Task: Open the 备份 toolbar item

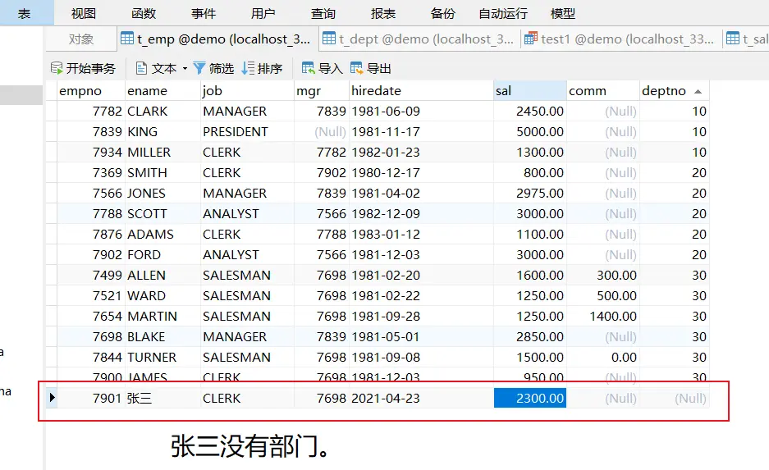Action: pos(442,13)
